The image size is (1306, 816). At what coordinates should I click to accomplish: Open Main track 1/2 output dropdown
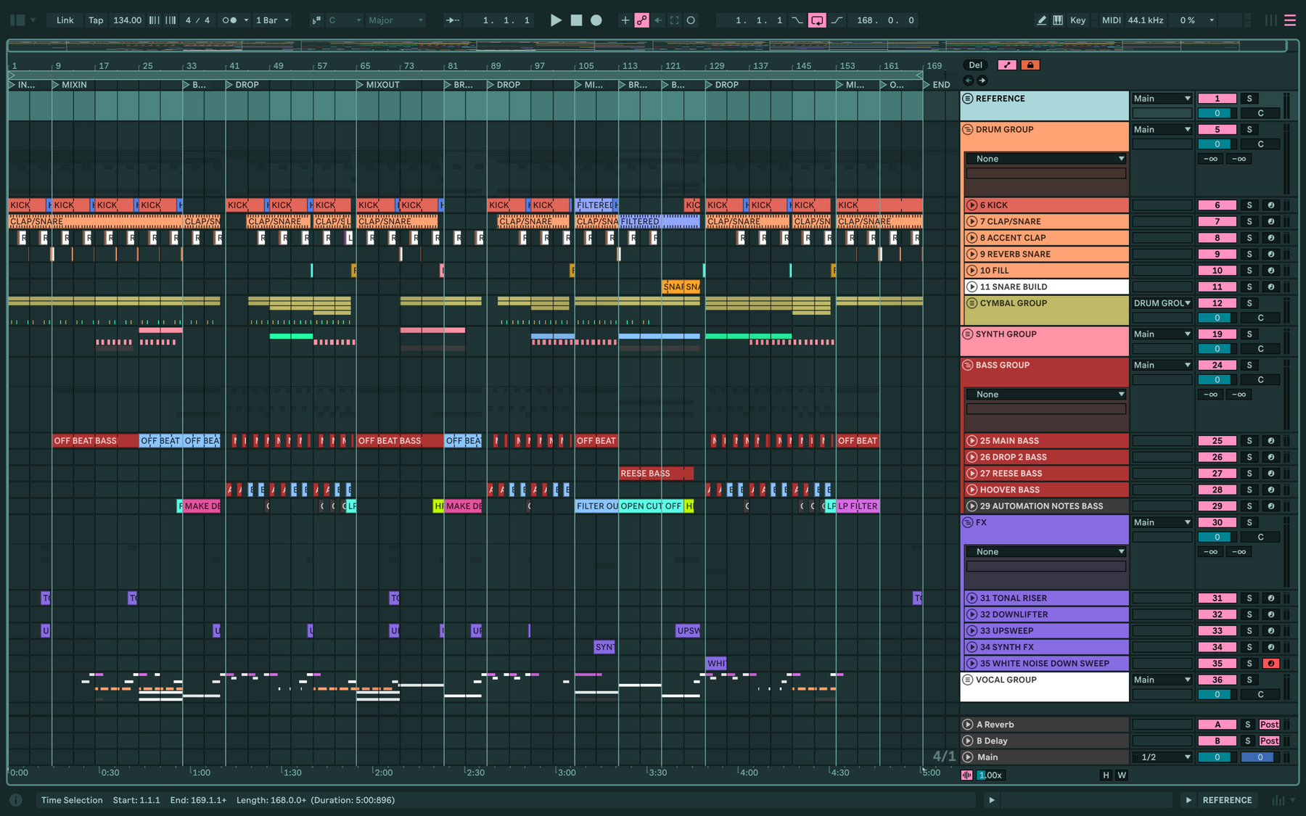(x=1162, y=757)
